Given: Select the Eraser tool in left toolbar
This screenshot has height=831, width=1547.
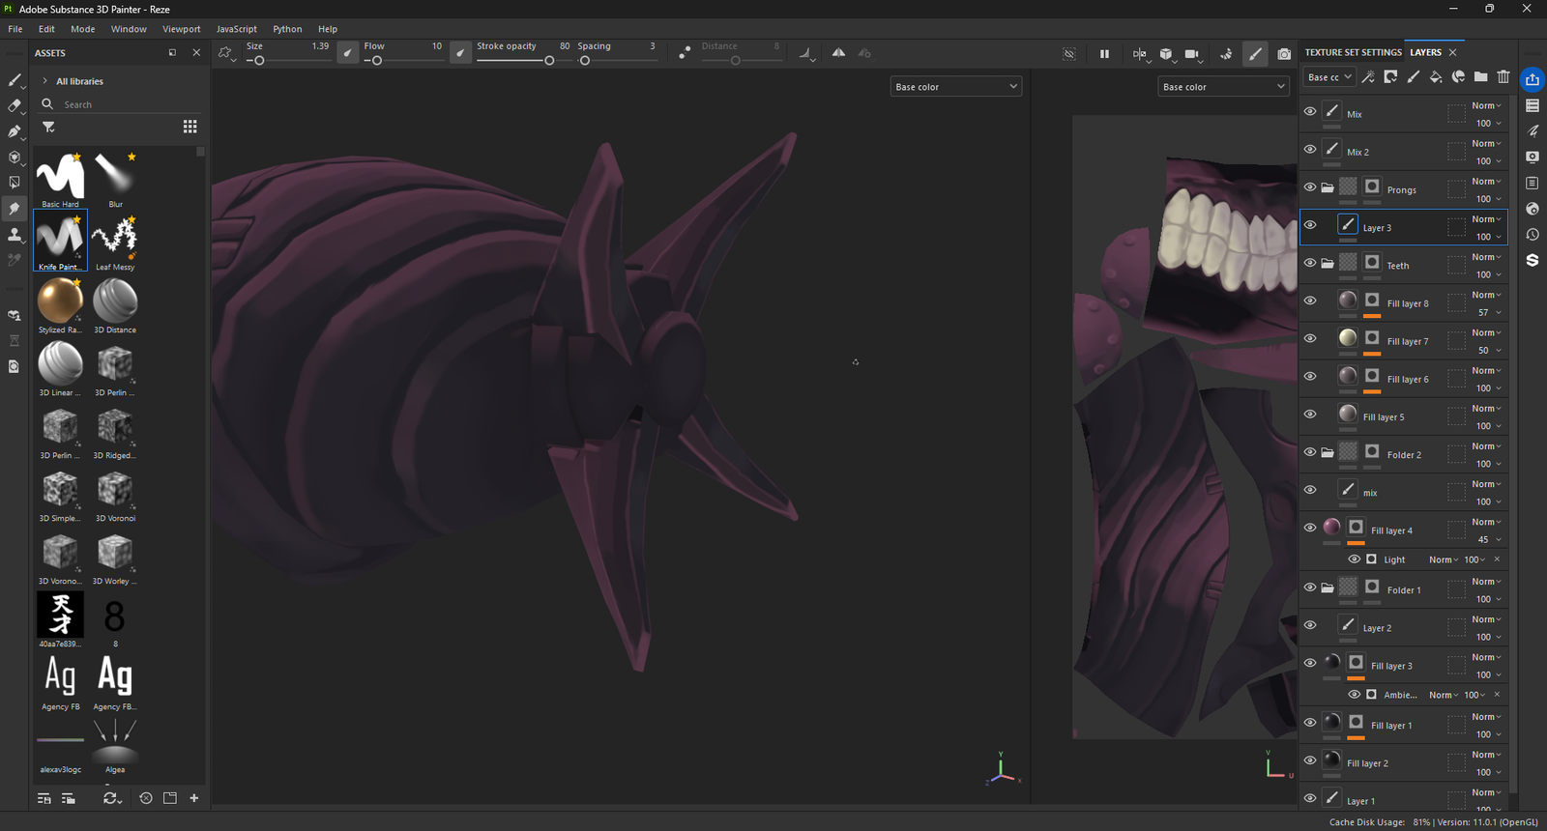Looking at the screenshot, I should (x=14, y=105).
